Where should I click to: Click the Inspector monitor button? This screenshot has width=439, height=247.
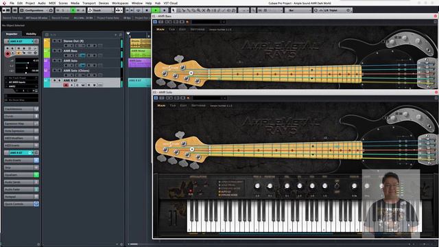[12, 53]
